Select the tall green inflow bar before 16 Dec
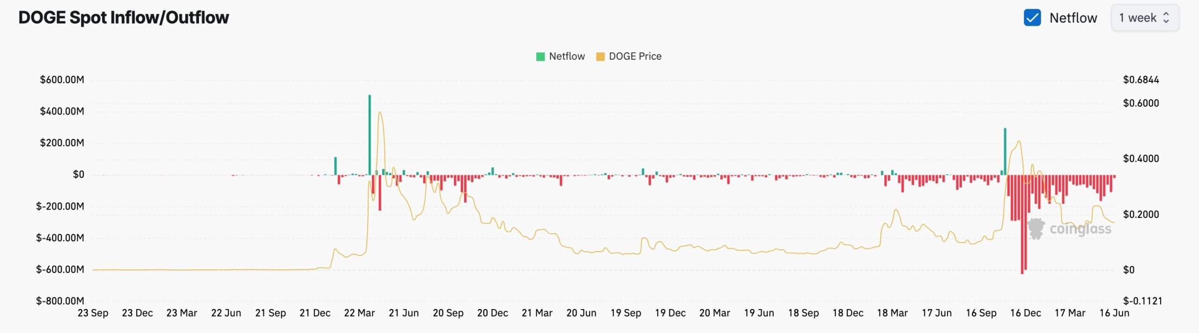 [x=1005, y=152]
